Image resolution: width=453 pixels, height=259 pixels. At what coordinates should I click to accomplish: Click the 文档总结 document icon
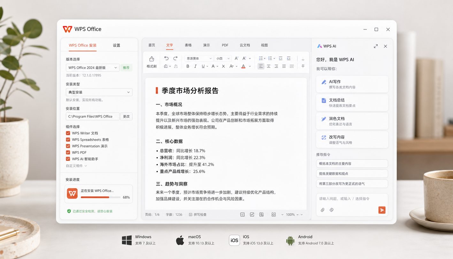pyautogui.click(x=324, y=100)
